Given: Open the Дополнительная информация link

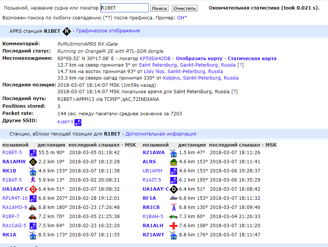Looking at the screenshot, I should point(161,134).
